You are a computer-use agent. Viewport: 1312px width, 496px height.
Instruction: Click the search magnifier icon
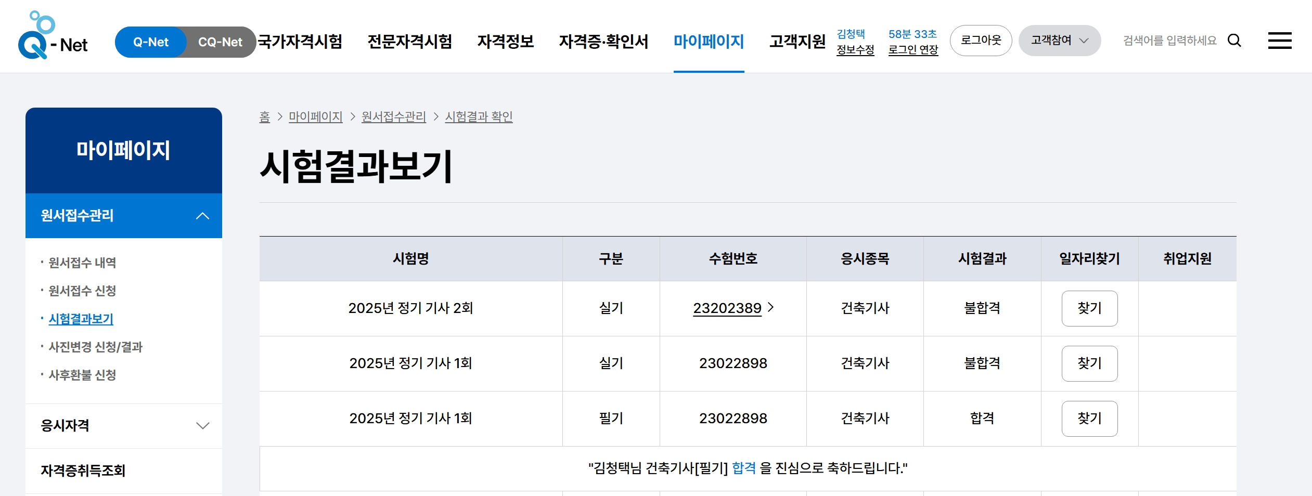[x=1234, y=41]
